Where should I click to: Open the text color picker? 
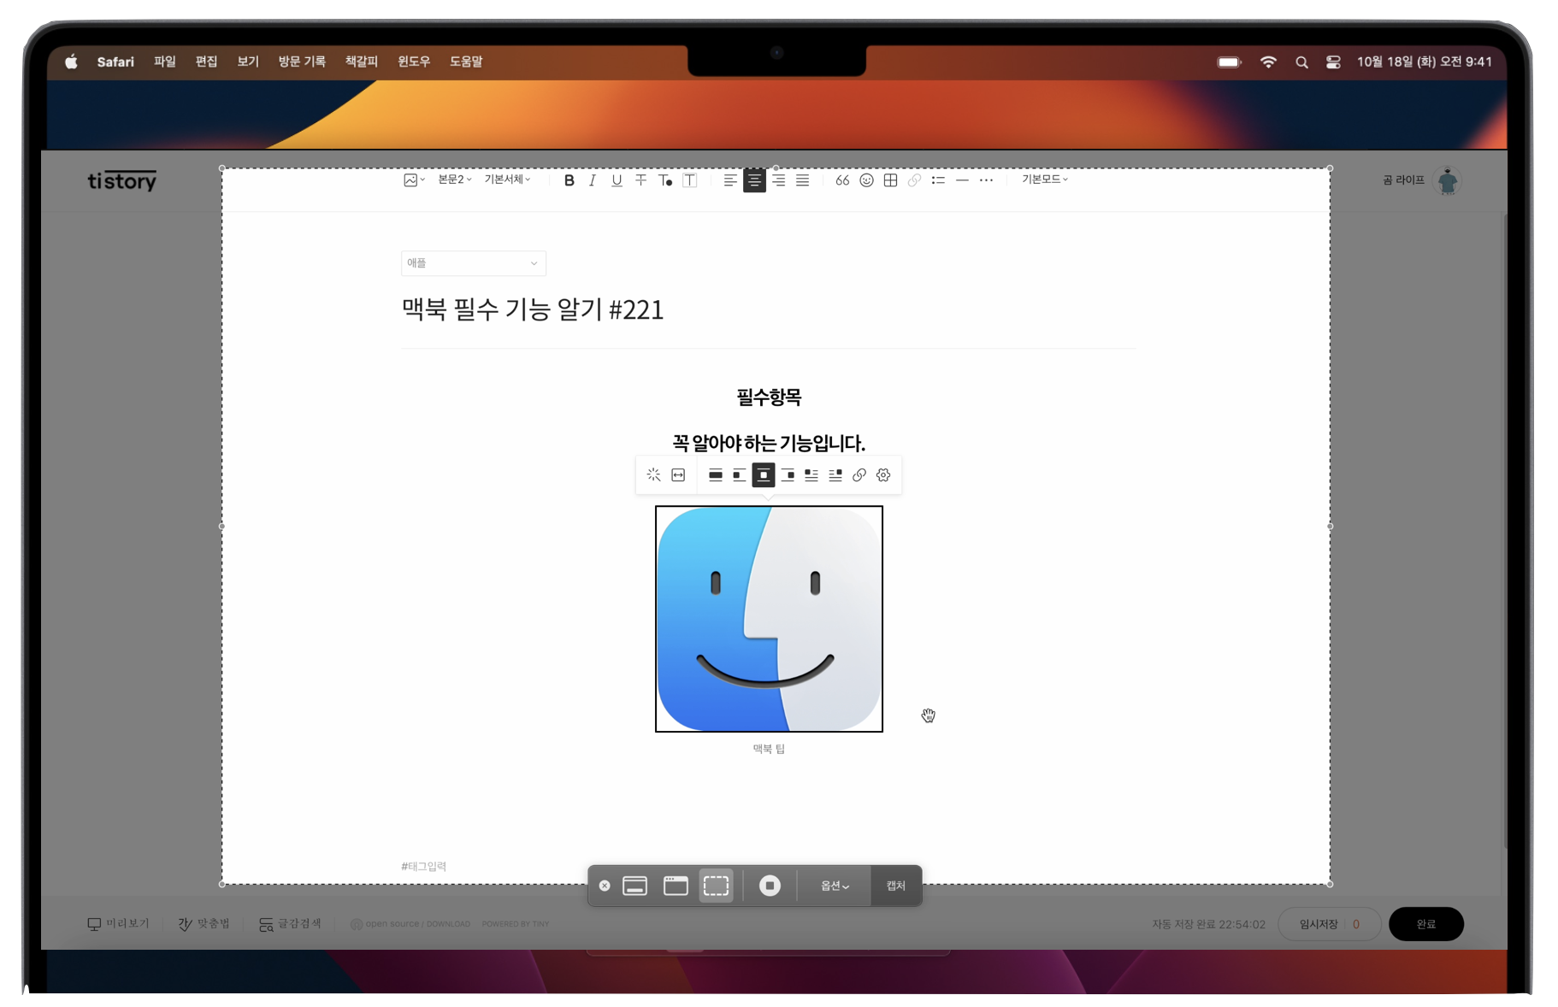665,180
